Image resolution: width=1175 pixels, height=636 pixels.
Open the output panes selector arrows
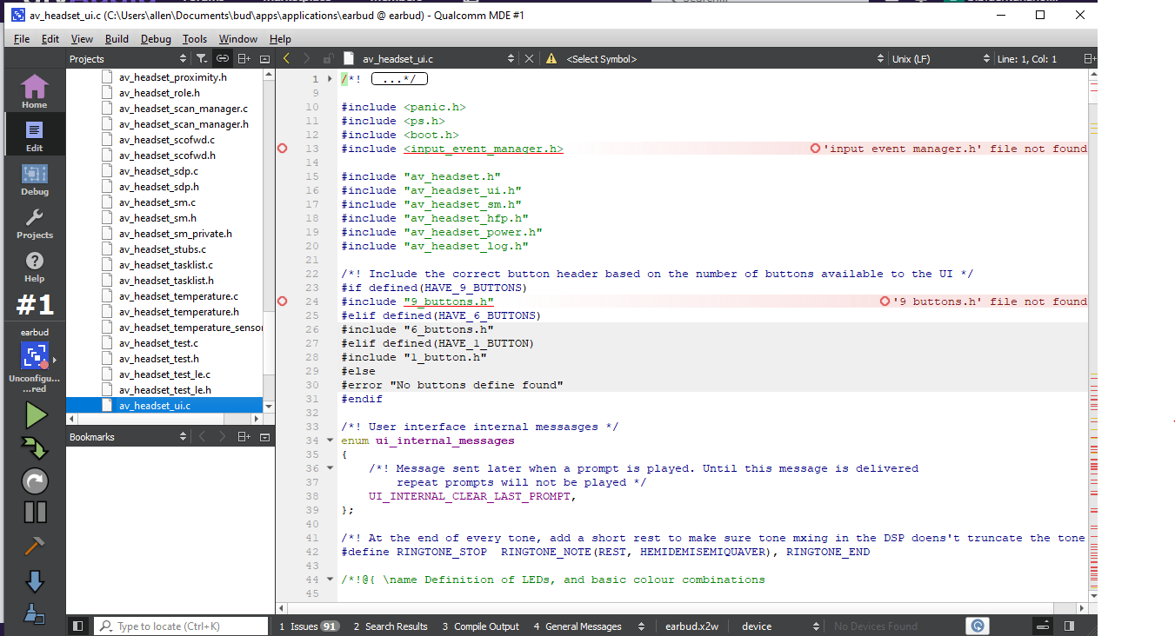pyautogui.click(x=642, y=626)
